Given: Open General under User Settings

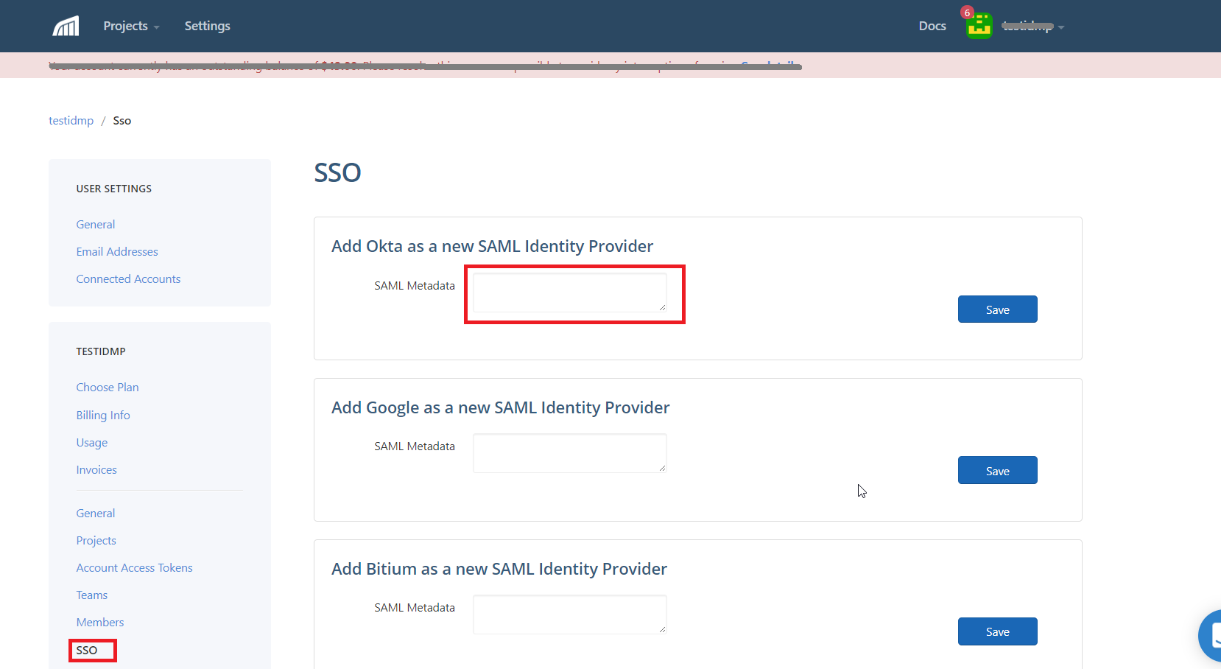Looking at the screenshot, I should tap(96, 224).
